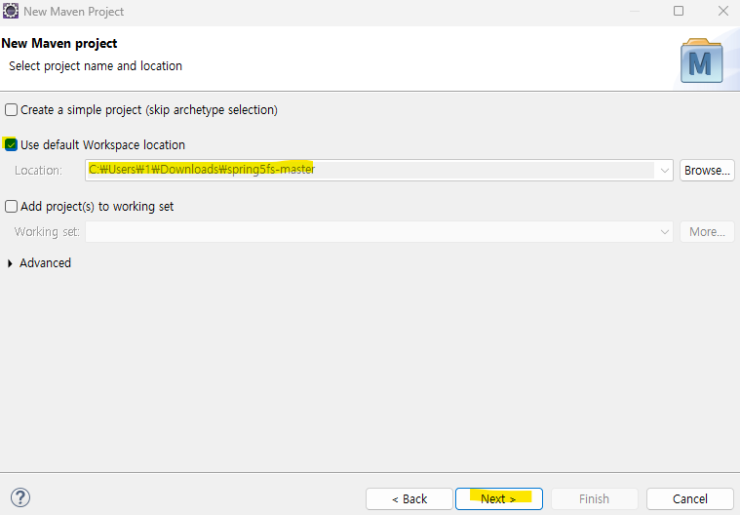Enable Create a simple project checkbox
The height and width of the screenshot is (515, 740).
11,110
